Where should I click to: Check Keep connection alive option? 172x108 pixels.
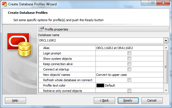click(129, 64)
